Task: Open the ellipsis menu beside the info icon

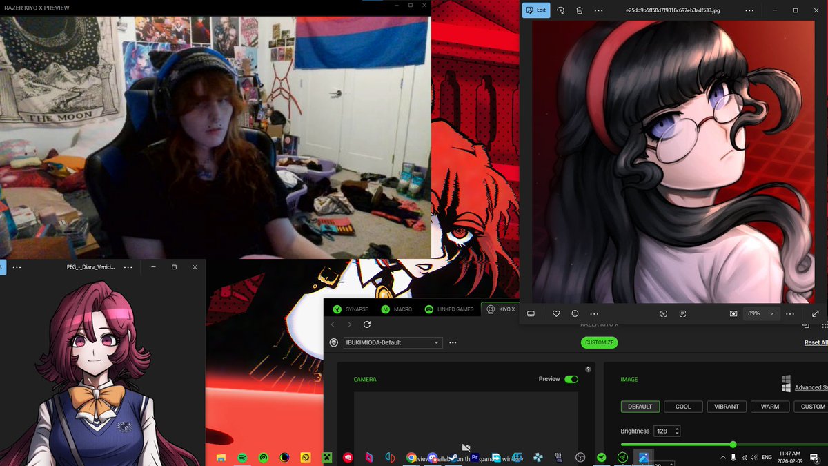Action: click(594, 313)
